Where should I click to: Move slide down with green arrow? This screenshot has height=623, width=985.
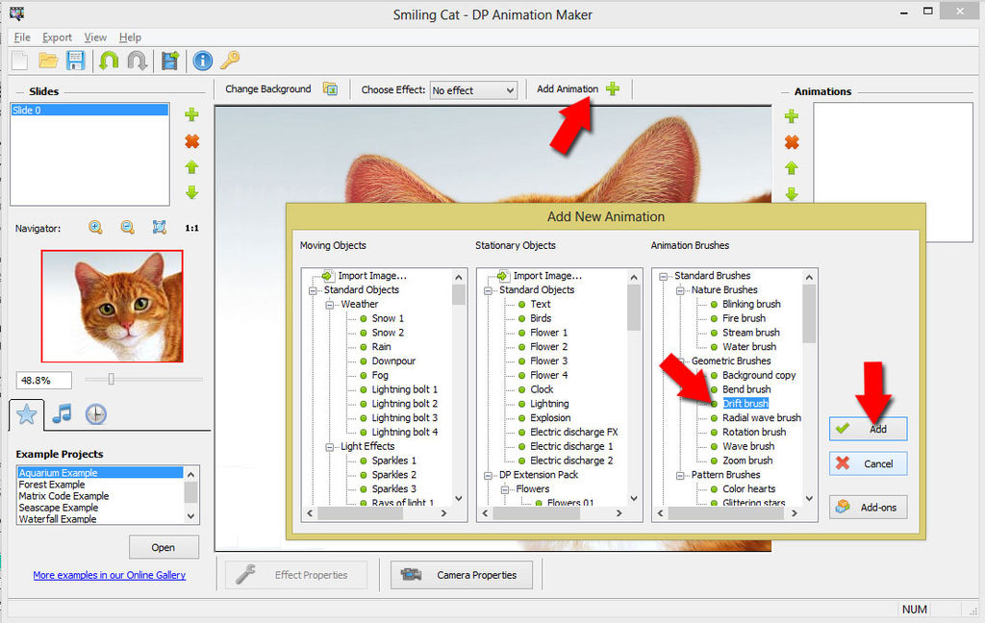pos(191,192)
